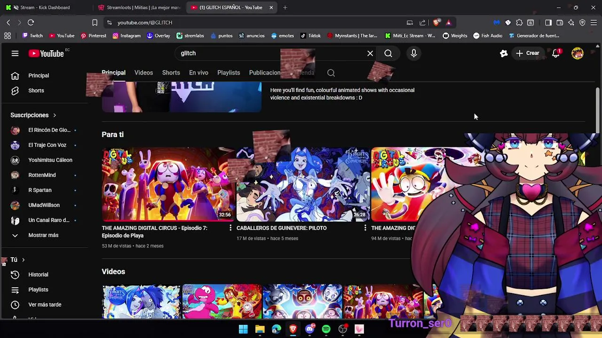This screenshot has width=602, height=338.
Task: Toggle the browser sidebar panel
Action: (x=548, y=23)
